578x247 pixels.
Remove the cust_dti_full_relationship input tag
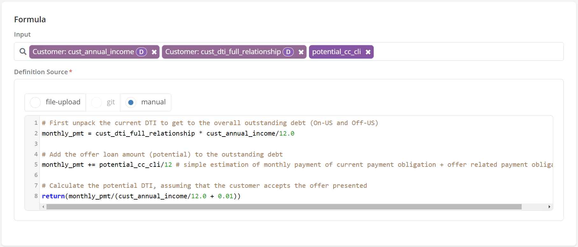pos(301,52)
